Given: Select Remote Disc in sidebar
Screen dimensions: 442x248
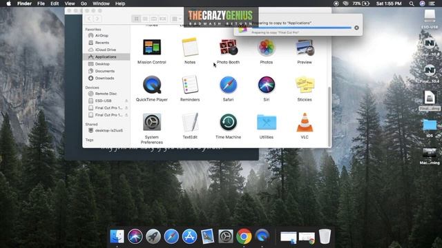Looking at the screenshot, I should point(106,94).
